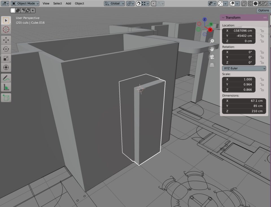Choose the Scale tool
This screenshot has width=271, height=207.
[x=6, y=58]
